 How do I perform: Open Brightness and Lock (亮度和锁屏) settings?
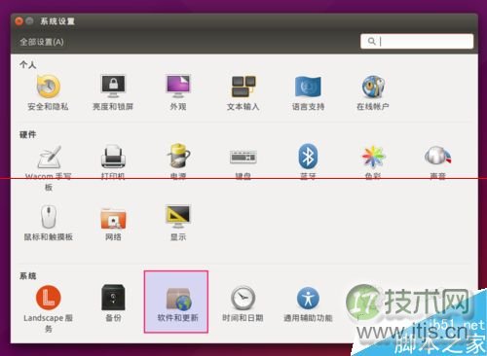click(x=113, y=92)
